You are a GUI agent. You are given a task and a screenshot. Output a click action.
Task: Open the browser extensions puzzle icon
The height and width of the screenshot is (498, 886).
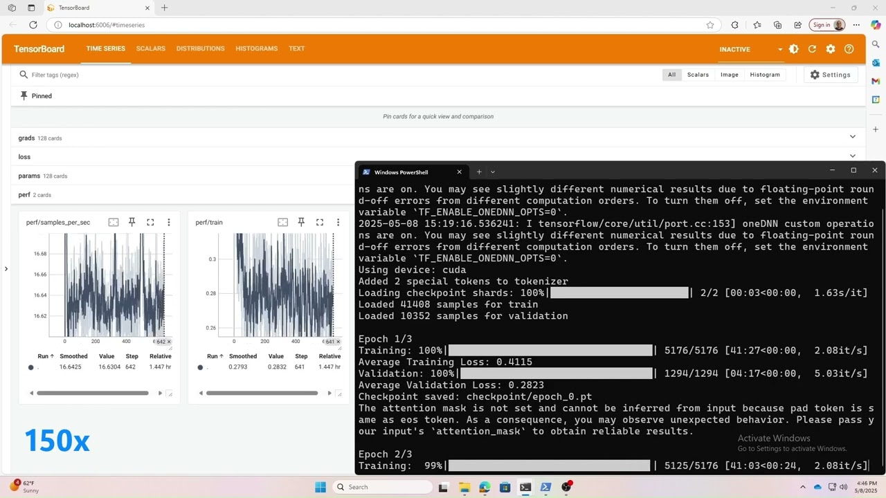pos(734,25)
